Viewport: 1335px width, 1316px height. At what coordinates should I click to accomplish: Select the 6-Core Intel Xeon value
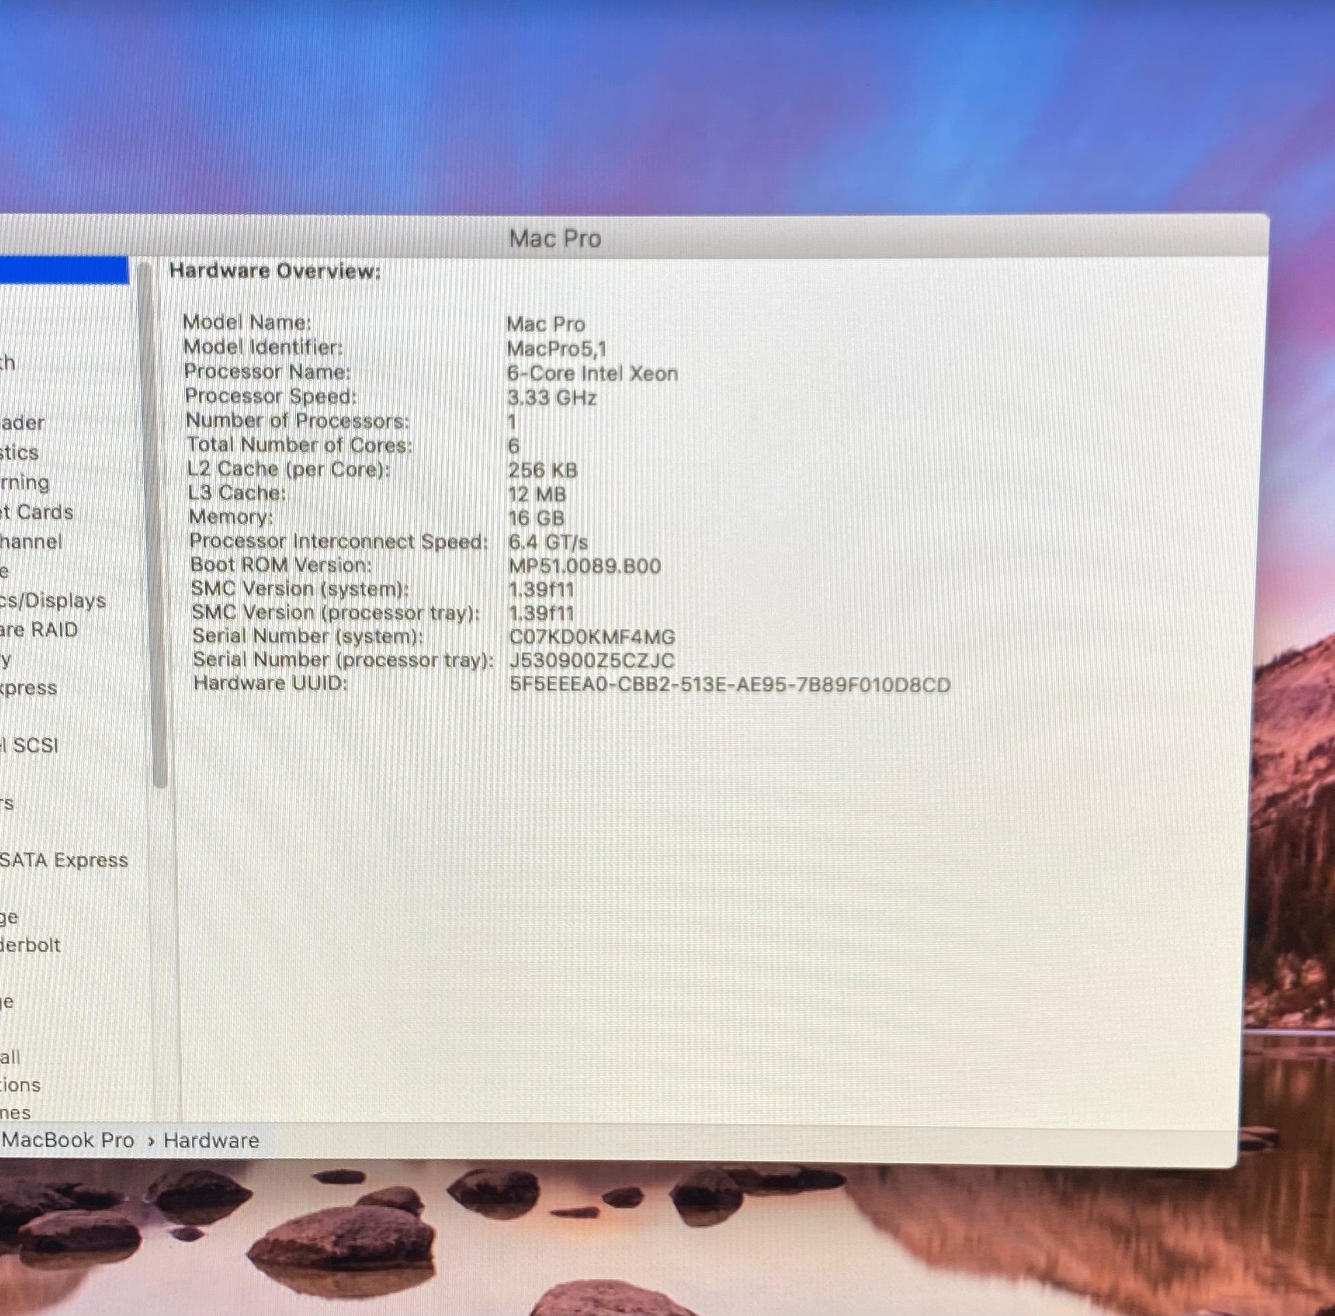[592, 373]
